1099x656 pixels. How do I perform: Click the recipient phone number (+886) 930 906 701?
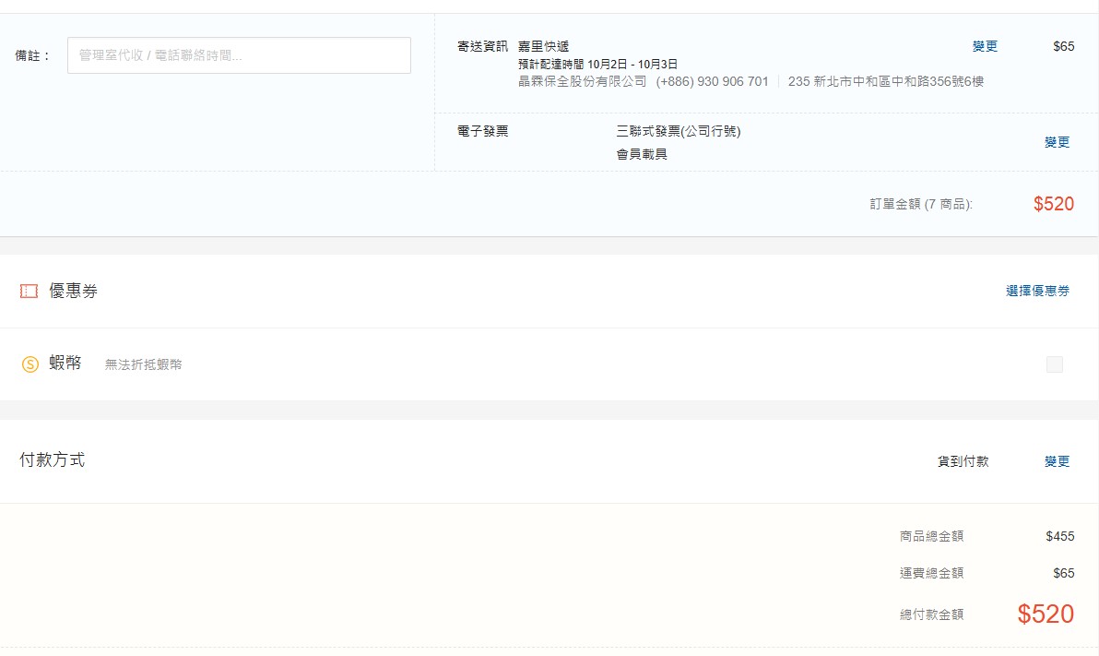coord(712,81)
